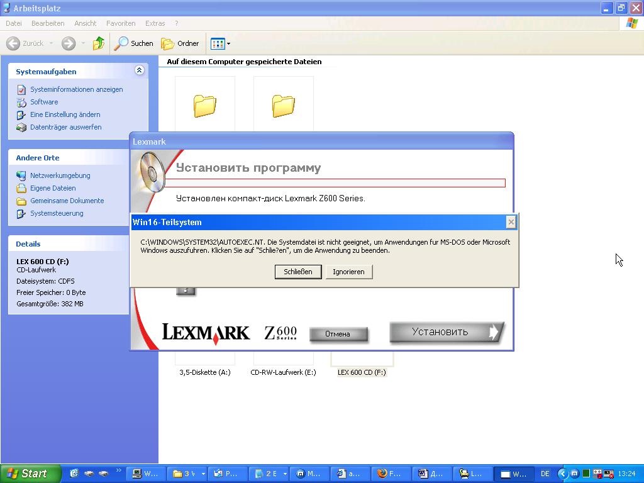Open the Zurück history dropdown arrow
This screenshot has height=483, width=644.
[51, 43]
